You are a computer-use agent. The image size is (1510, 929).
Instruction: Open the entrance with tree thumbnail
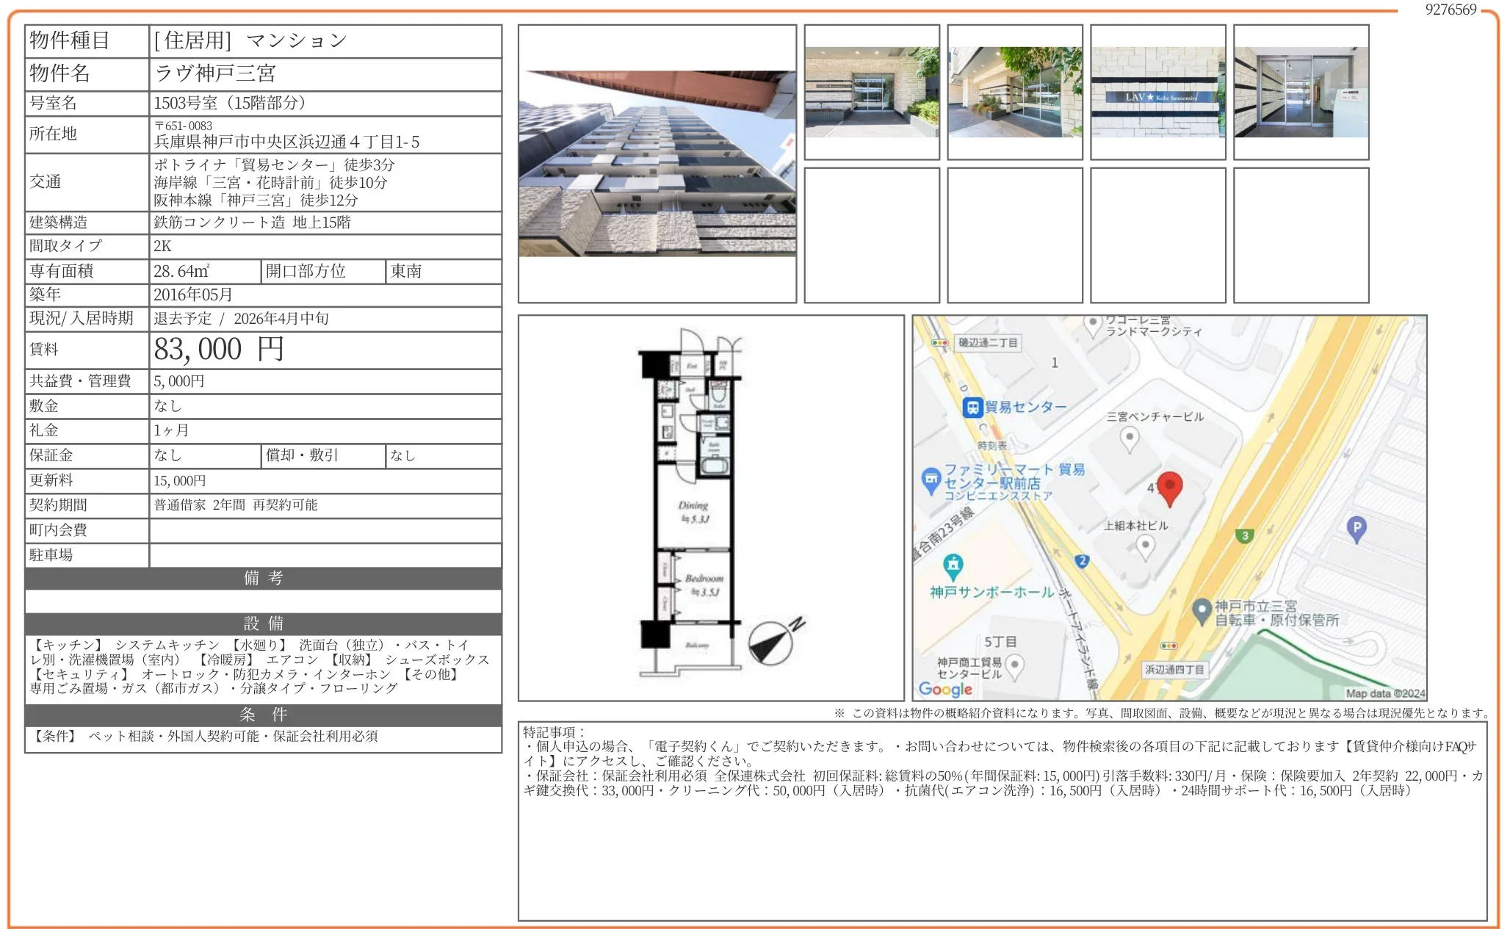pyautogui.click(x=1014, y=93)
